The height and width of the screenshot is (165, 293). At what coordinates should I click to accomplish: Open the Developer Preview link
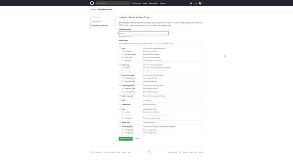pos(168,127)
